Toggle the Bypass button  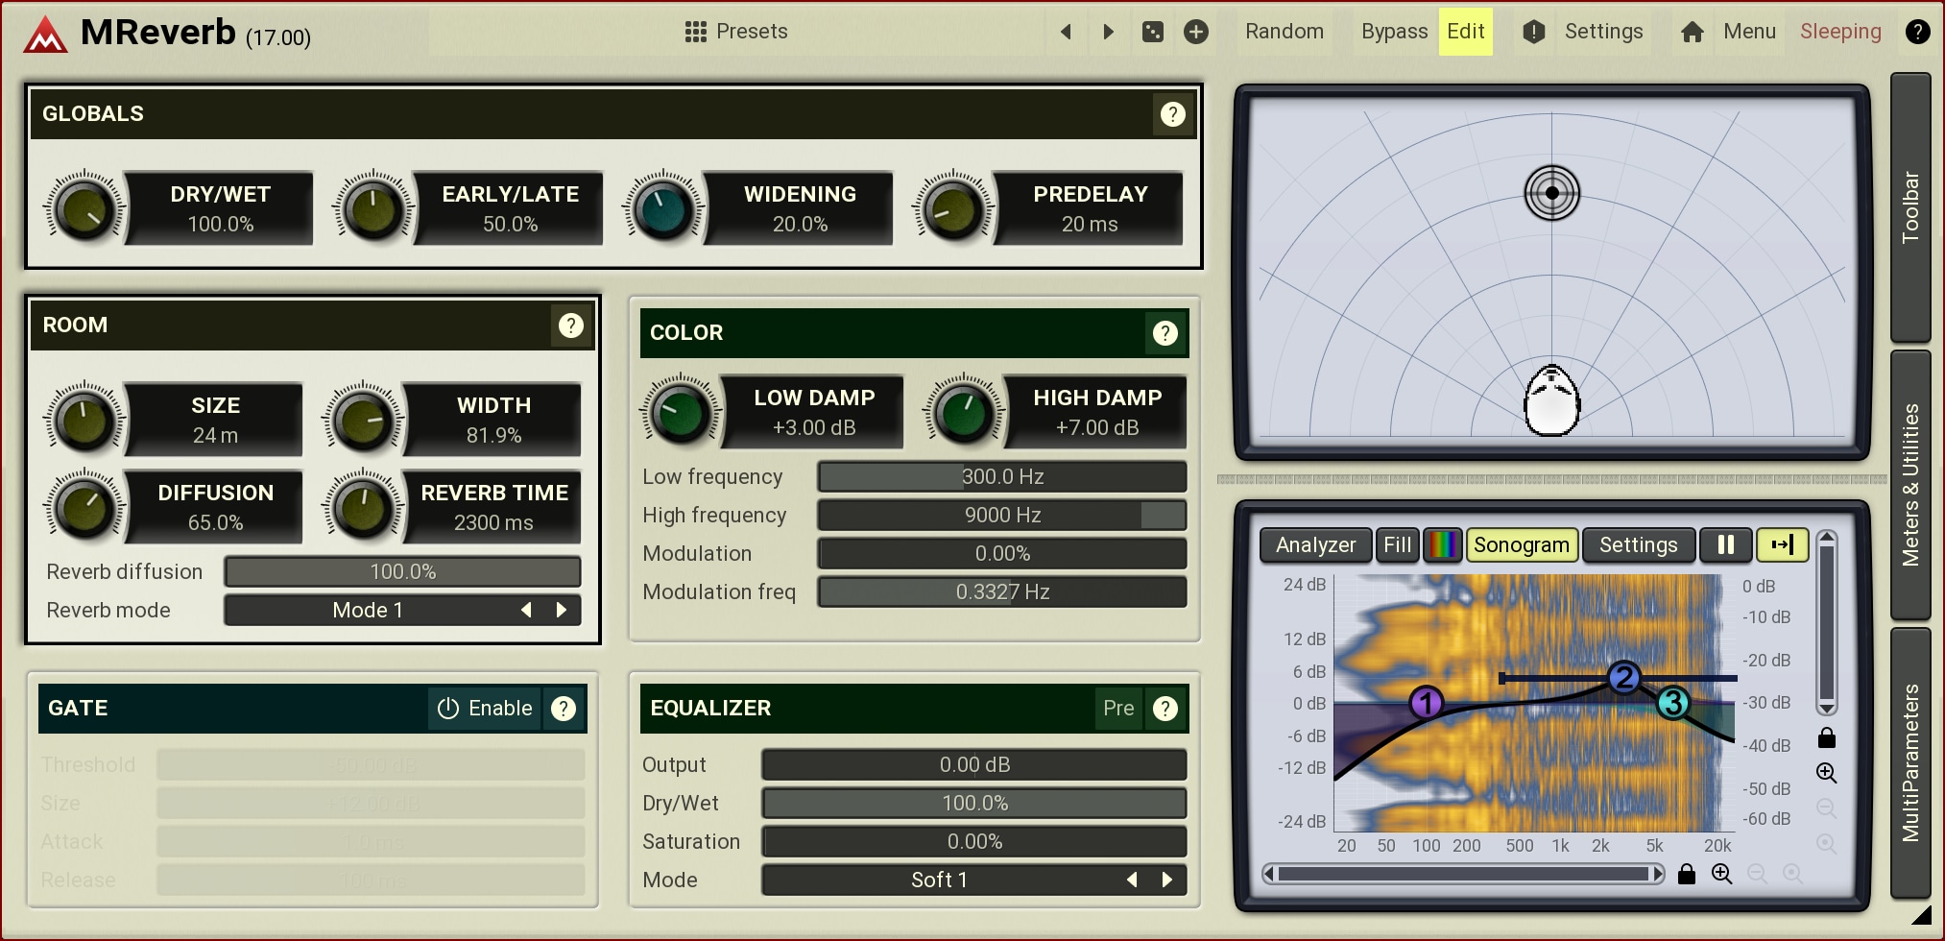(1394, 32)
